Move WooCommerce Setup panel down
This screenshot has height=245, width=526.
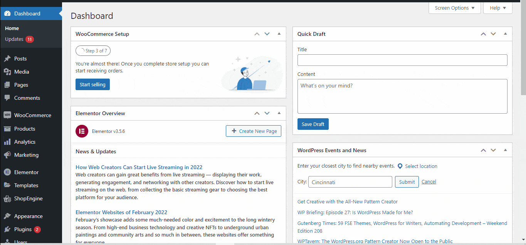267,34
